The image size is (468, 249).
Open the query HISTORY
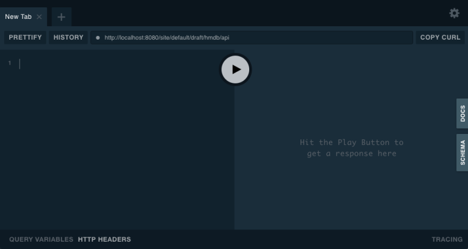(68, 38)
